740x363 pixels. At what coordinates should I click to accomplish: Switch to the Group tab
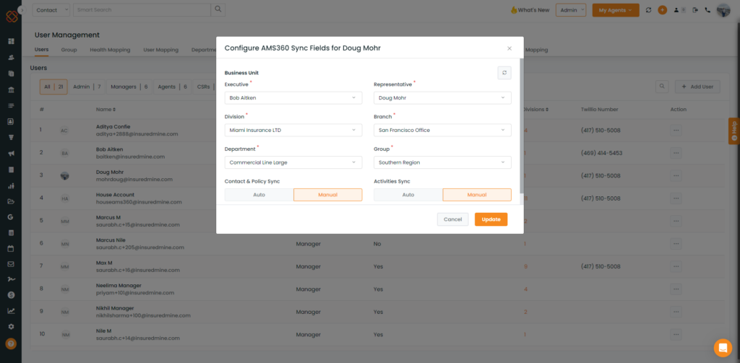pyautogui.click(x=69, y=50)
